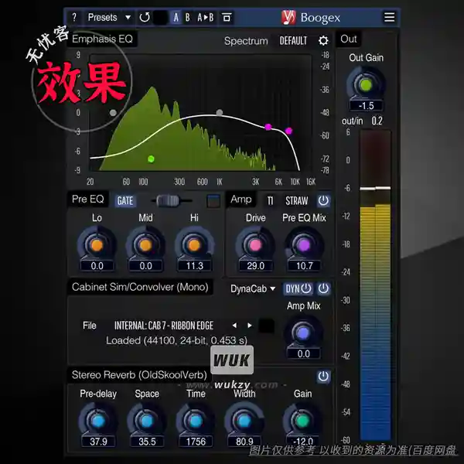464x464 pixels.
Task: Select the green EQ control point
Action: coord(151,159)
